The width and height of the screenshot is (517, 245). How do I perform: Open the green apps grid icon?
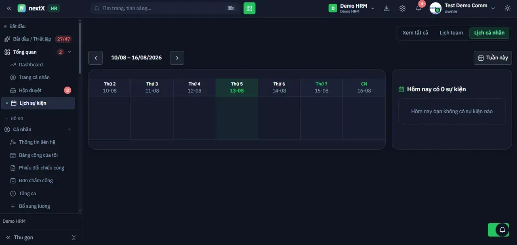pyautogui.click(x=249, y=8)
